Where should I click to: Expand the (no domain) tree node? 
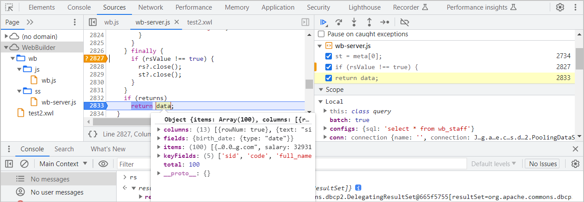[7, 37]
